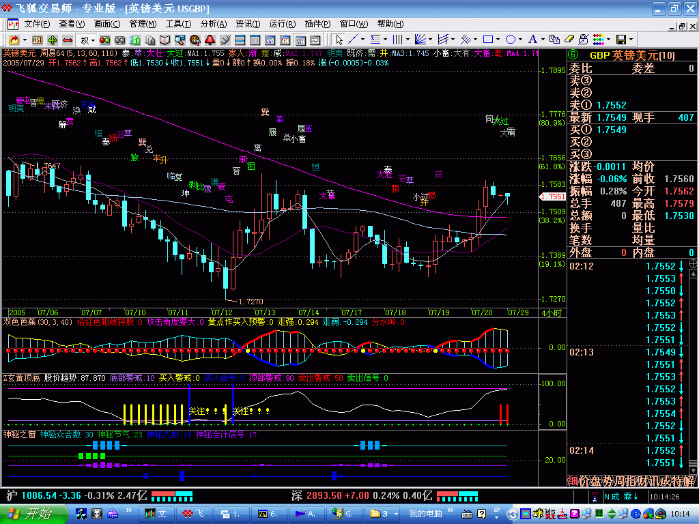Click the 我的电脑 taskbar button
699x524 pixels.
pyautogui.click(x=425, y=513)
